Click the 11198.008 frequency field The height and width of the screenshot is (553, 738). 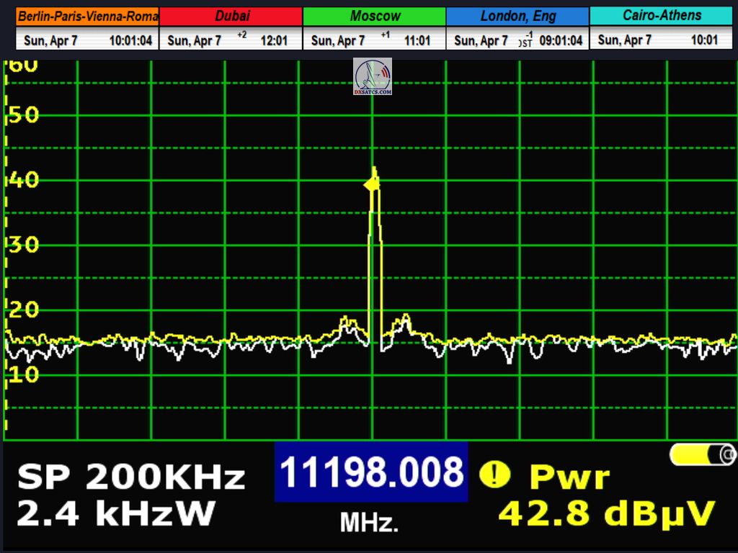click(x=370, y=472)
